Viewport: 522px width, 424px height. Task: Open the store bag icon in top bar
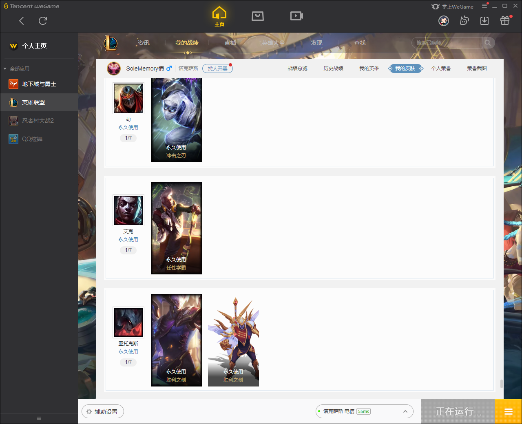coord(258,16)
